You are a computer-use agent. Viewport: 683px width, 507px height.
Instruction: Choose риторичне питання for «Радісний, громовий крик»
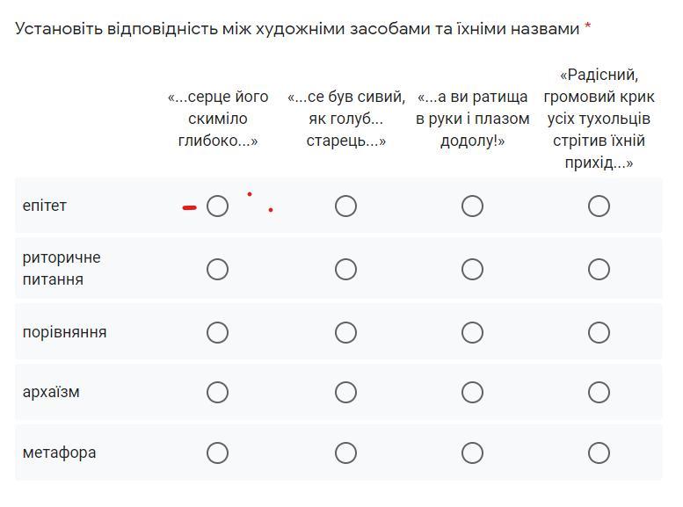coord(599,269)
